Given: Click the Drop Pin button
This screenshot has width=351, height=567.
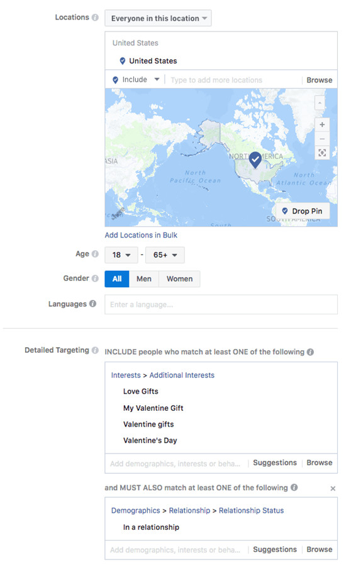Looking at the screenshot, I should coord(303,211).
